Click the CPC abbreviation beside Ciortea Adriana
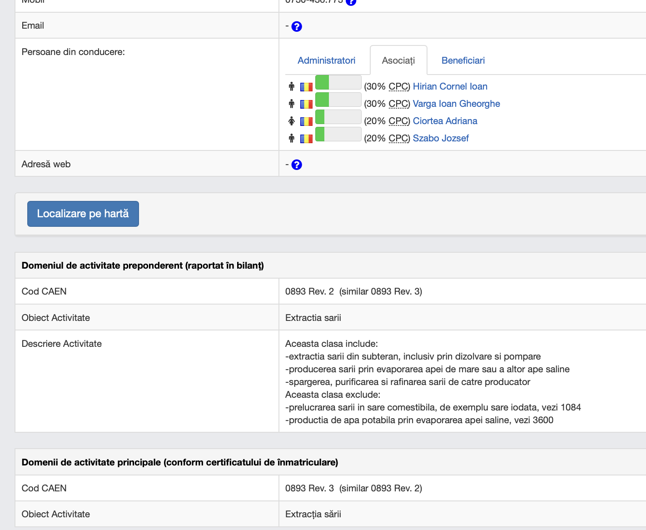646x530 pixels. [398, 121]
